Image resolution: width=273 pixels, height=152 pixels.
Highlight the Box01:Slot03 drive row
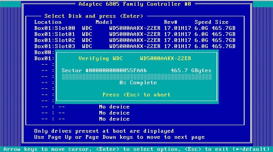click(x=135, y=46)
